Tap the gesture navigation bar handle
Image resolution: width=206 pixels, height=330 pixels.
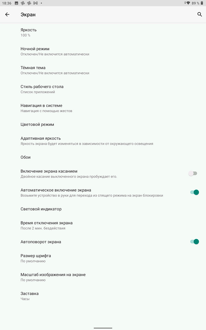point(103,328)
